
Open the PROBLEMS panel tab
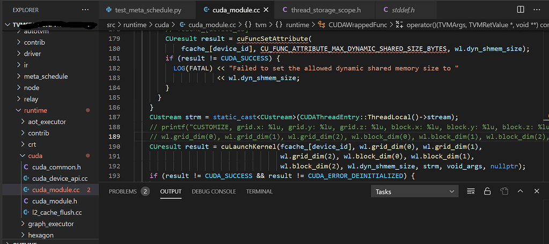(x=123, y=191)
